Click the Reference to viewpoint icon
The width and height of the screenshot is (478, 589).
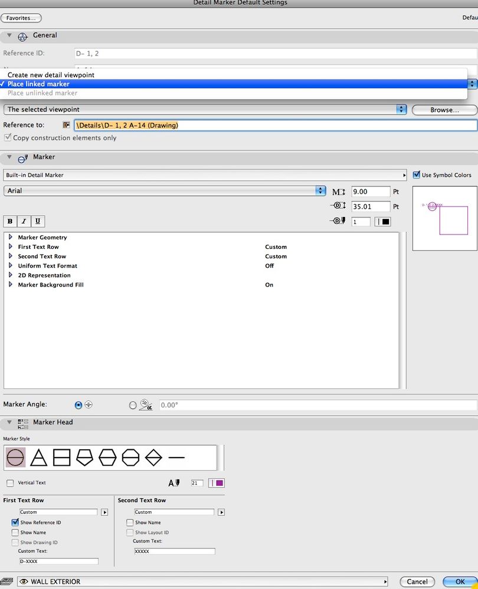coord(66,125)
